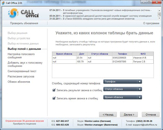Select cell Петров С.В.
163x130 pixels.
(143, 62)
